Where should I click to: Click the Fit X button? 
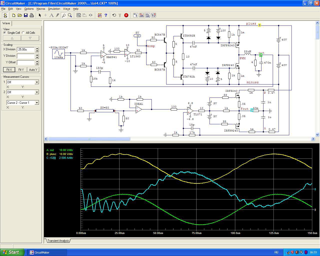pos(9,70)
